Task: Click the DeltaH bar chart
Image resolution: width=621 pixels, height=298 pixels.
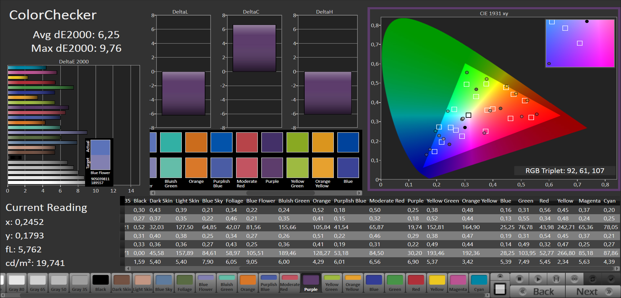Action: [x=328, y=71]
